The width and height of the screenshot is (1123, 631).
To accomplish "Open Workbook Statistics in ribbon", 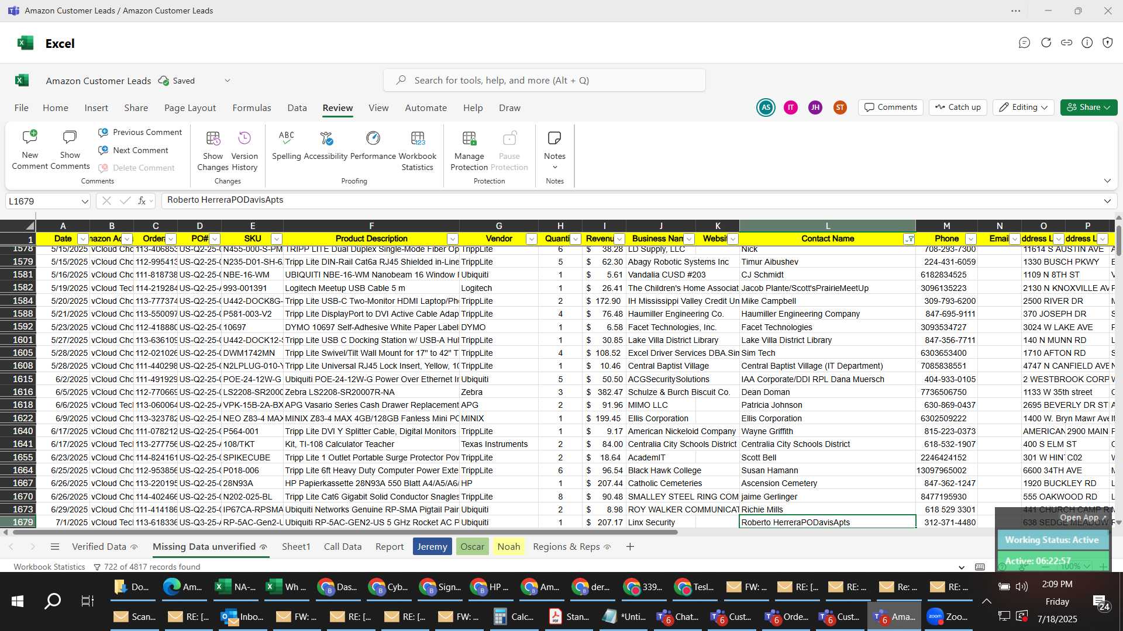I will [418, 151].
